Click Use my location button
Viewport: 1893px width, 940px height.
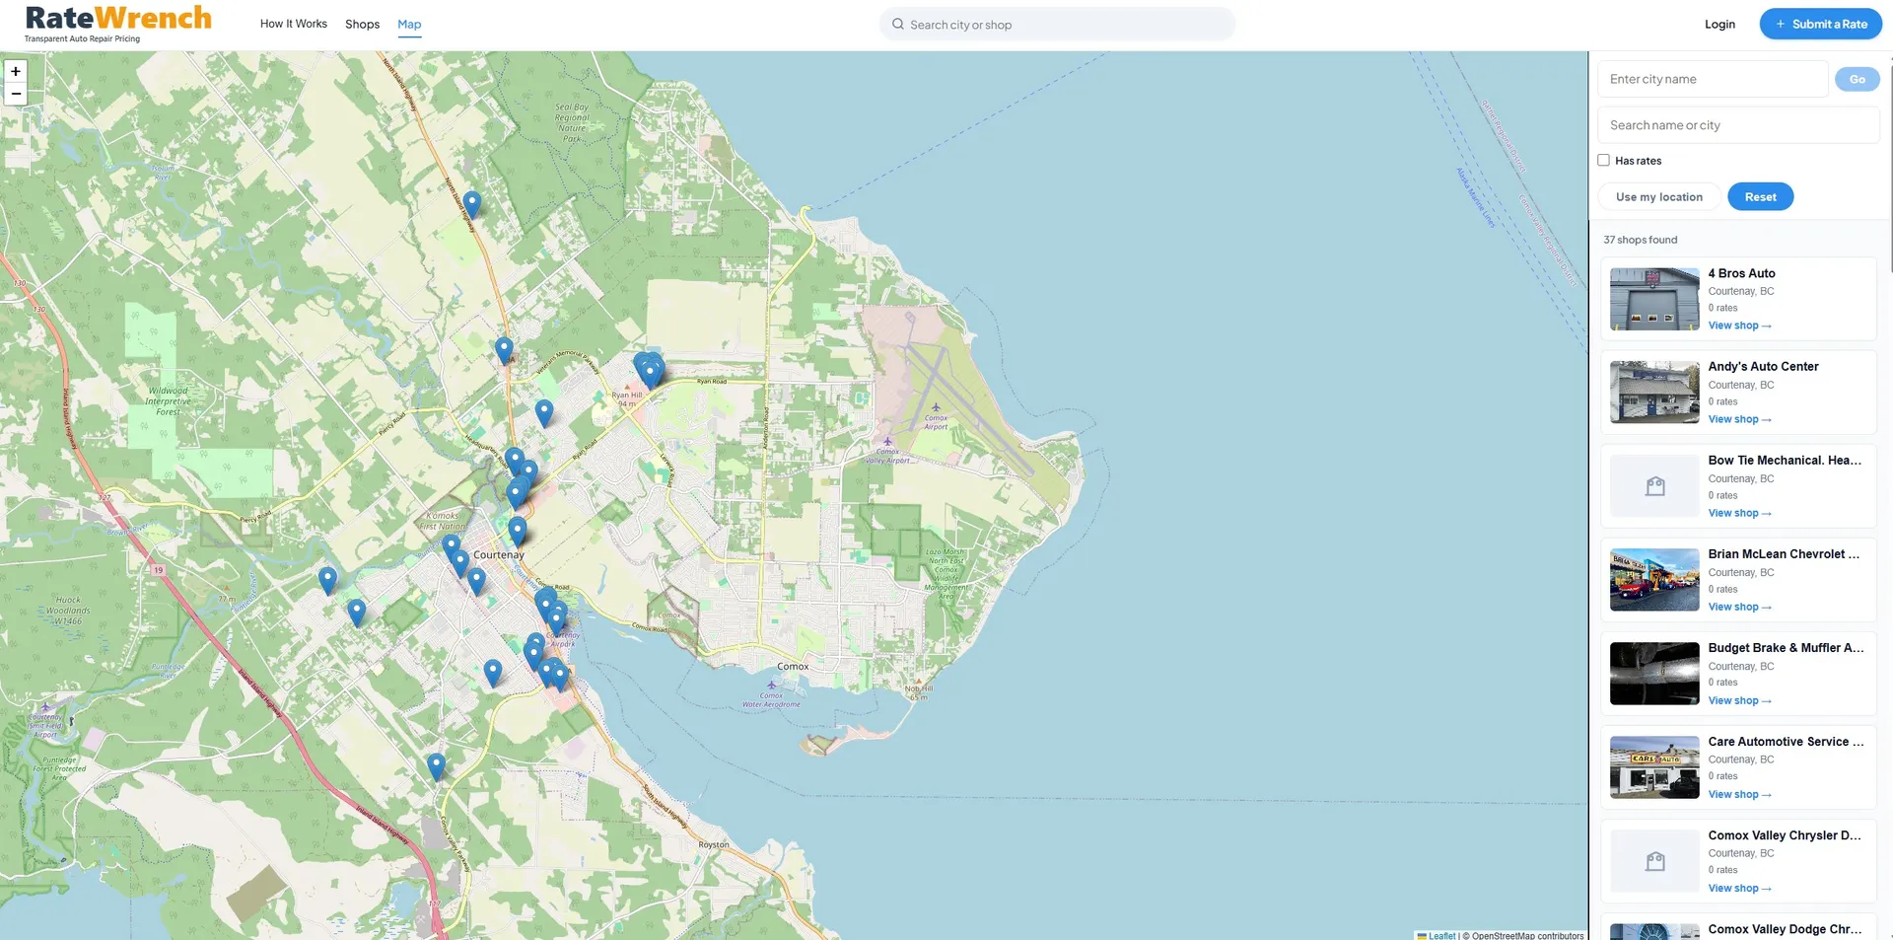(1659, 196)
